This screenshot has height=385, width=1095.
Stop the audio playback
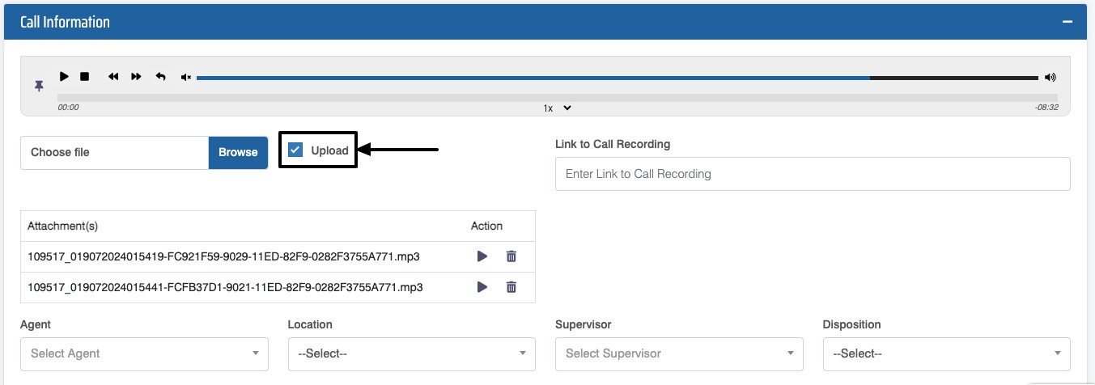[x=84, y=77]
